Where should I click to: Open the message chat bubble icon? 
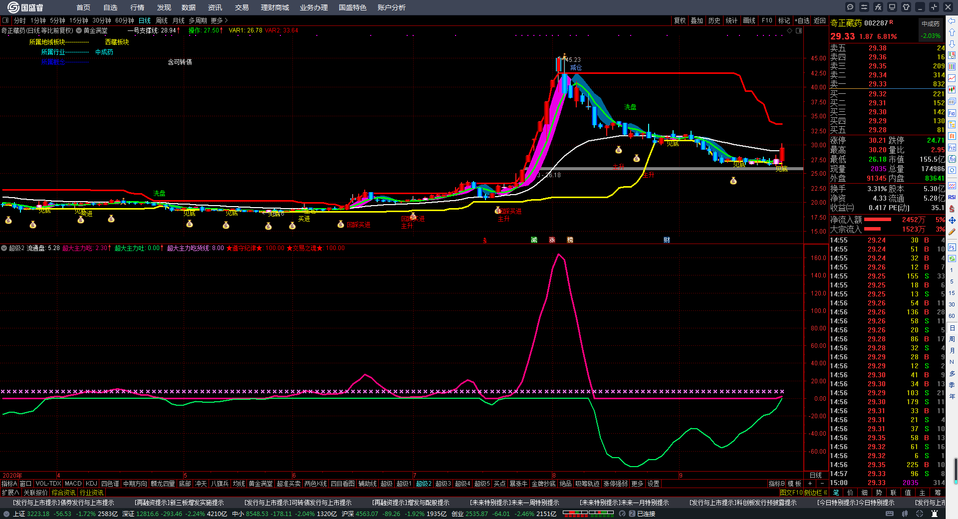[x=850, y=7]
